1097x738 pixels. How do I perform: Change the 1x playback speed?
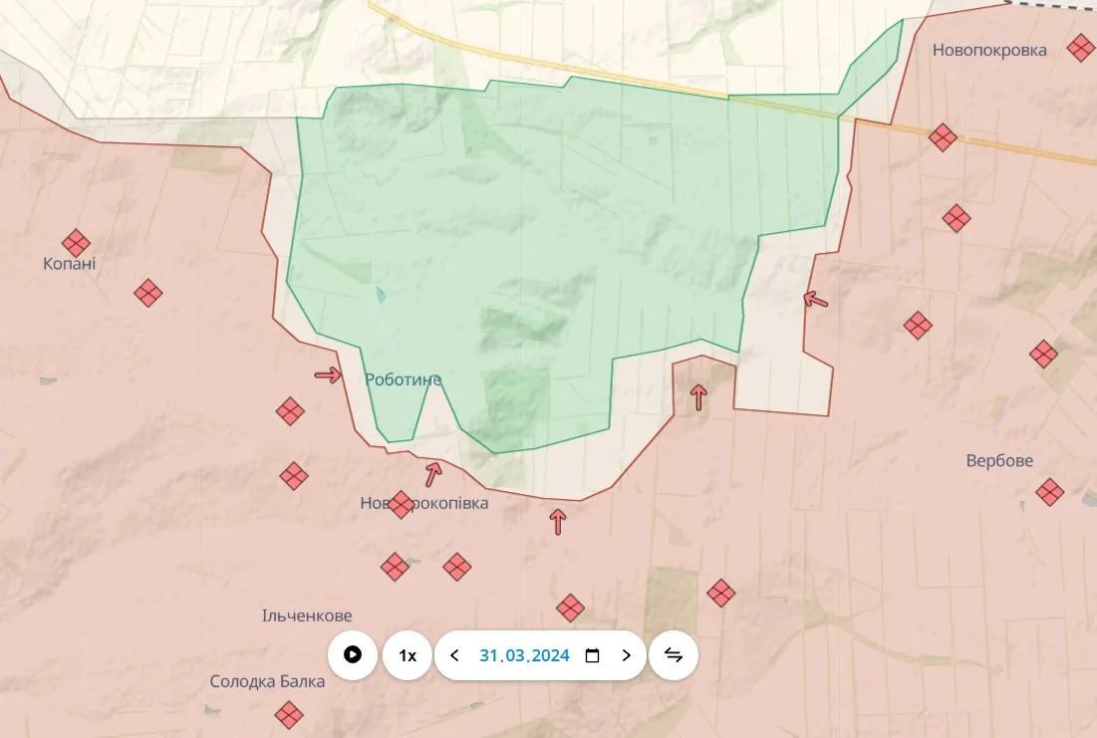click(x=408, y=655)
